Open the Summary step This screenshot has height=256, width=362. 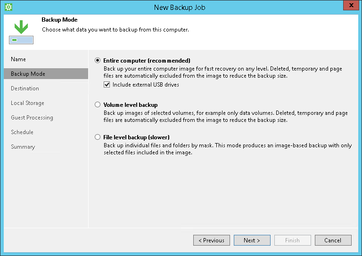(23, 147)
